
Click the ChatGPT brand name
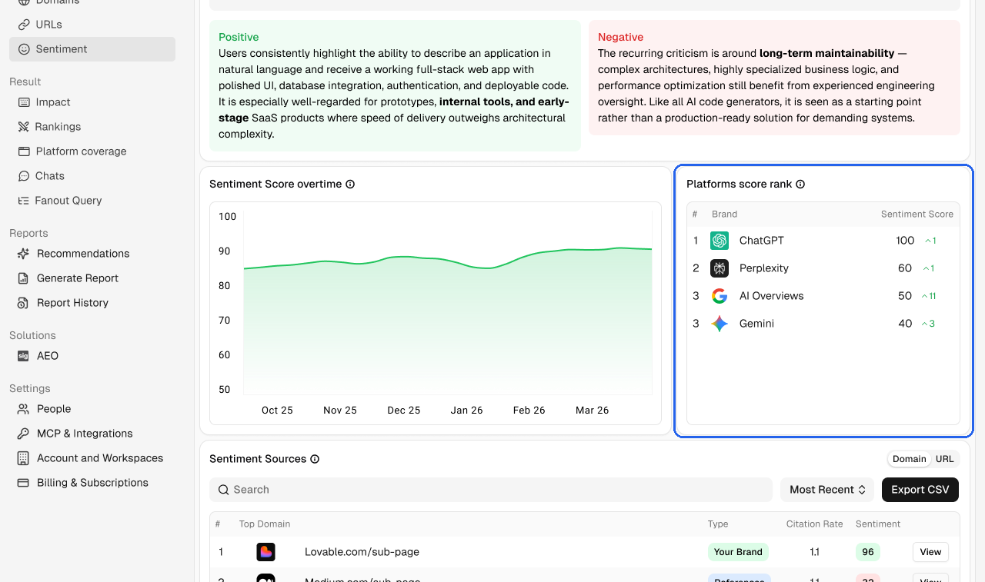(x=762, y=241)
